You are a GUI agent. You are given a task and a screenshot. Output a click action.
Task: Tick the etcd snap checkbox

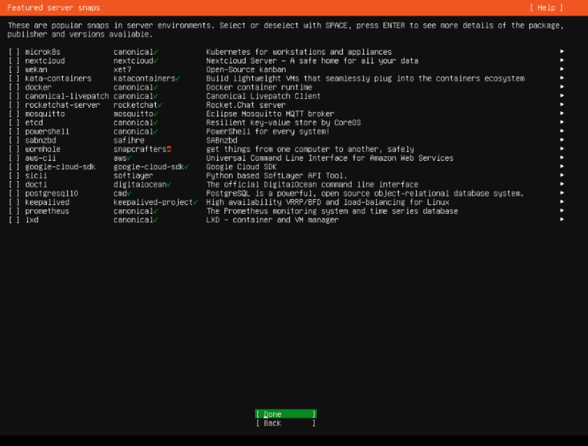click(x=14, y=122)
